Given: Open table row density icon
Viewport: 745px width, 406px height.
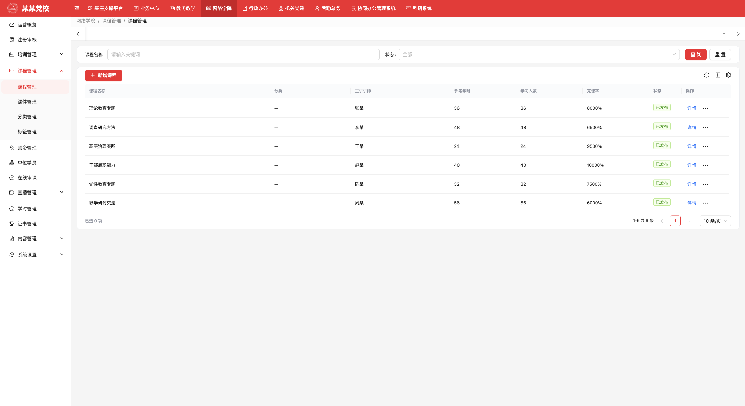Looking at the screenshot, I should [718, 75].
